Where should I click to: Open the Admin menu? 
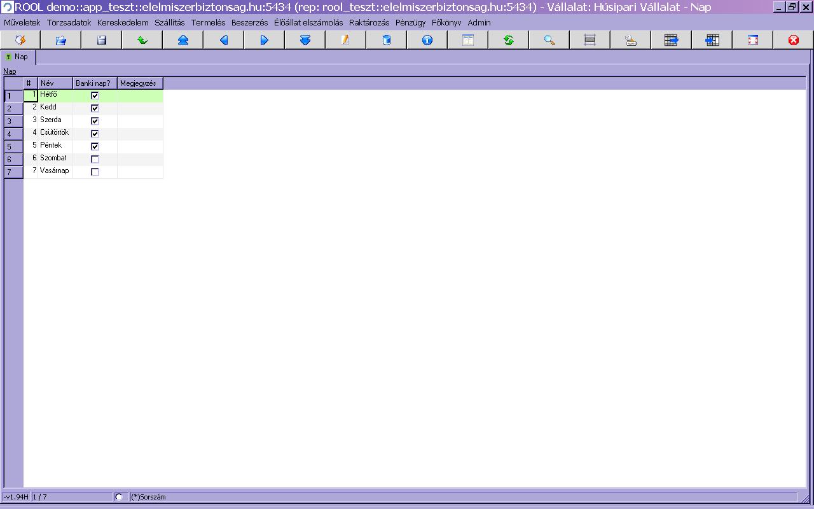click(x=479, y=22)
